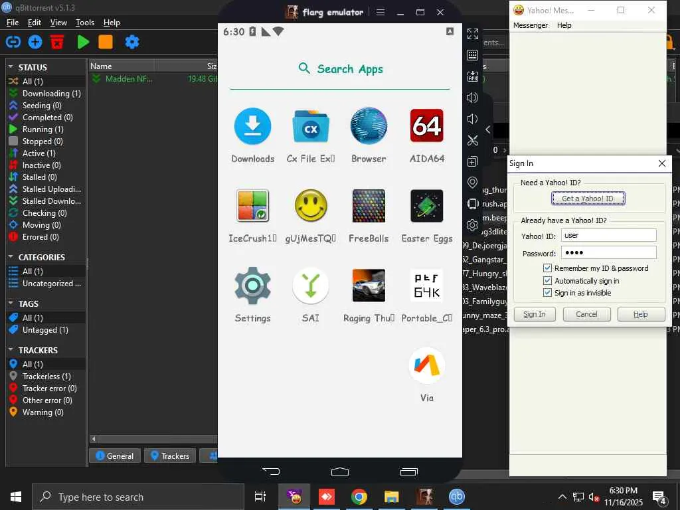This screenshot has width=680, height=510.
Task: Click the Add Torrent Link icon in qBittorrent
Action: [x=13, y=42]
